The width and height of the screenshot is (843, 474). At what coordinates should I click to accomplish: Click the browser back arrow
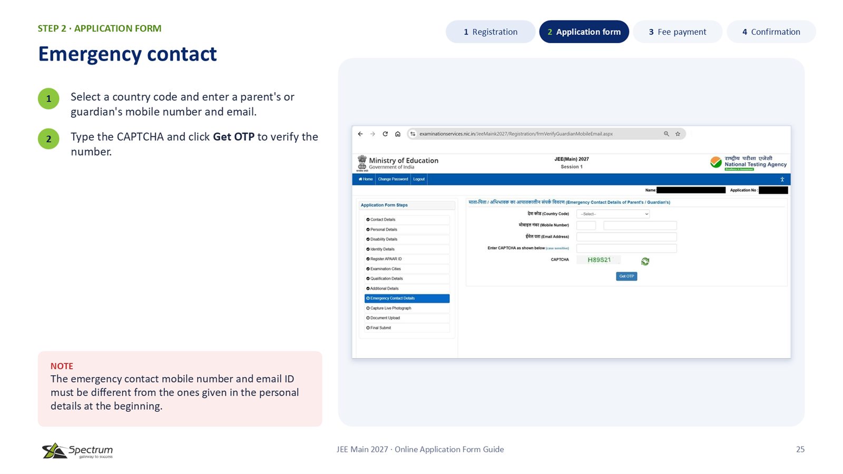click(x=360, y=134)
